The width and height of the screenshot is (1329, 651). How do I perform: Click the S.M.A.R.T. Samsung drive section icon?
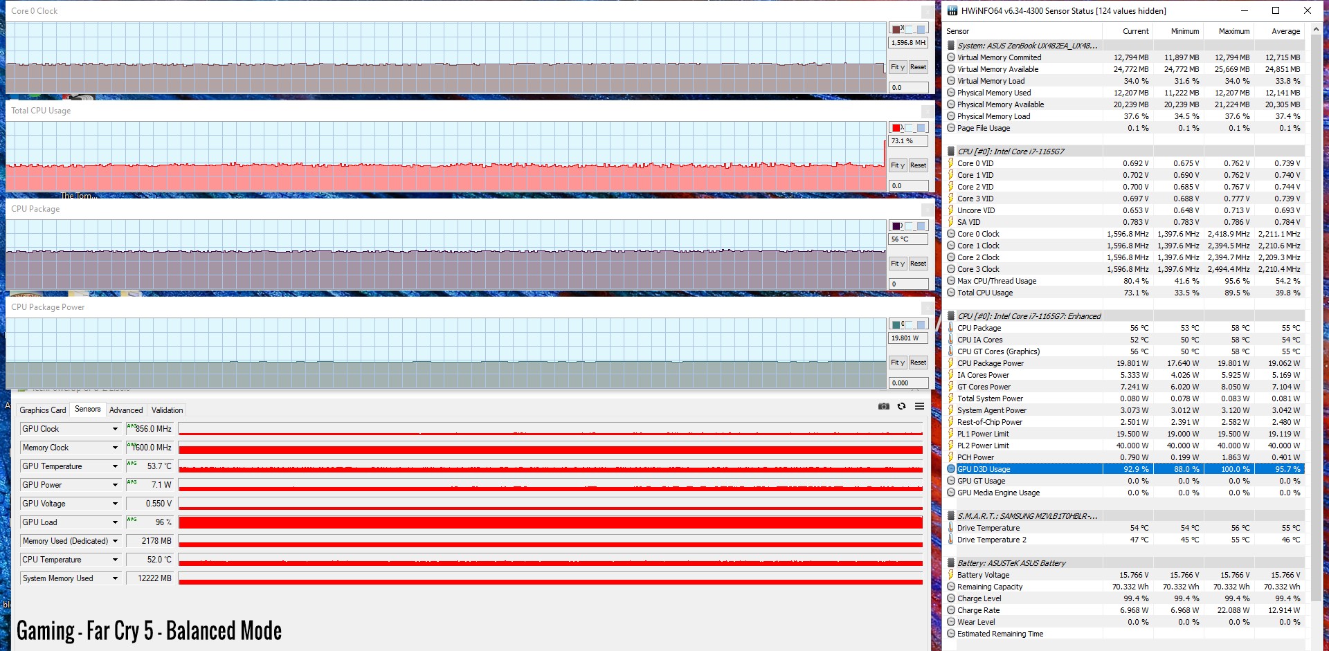951,515
